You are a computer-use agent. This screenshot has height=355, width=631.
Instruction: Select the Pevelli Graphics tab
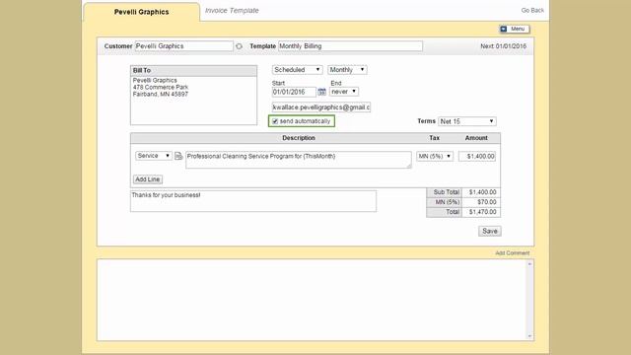pyautogui.click(x=141, y=12)
